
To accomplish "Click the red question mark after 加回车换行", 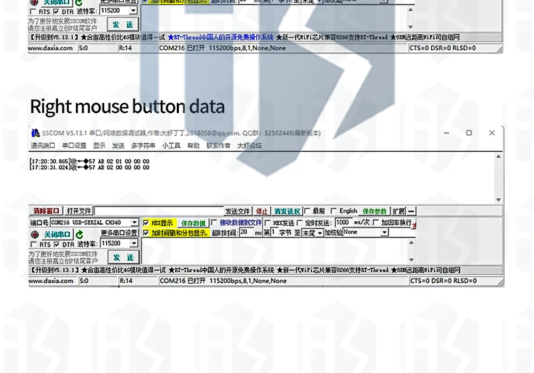I will 414,226.
